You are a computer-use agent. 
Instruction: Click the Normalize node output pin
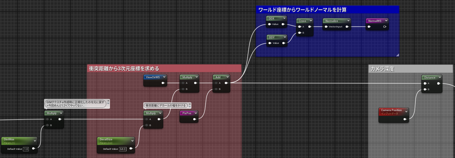pyautogui.click(x=347, y=27)
